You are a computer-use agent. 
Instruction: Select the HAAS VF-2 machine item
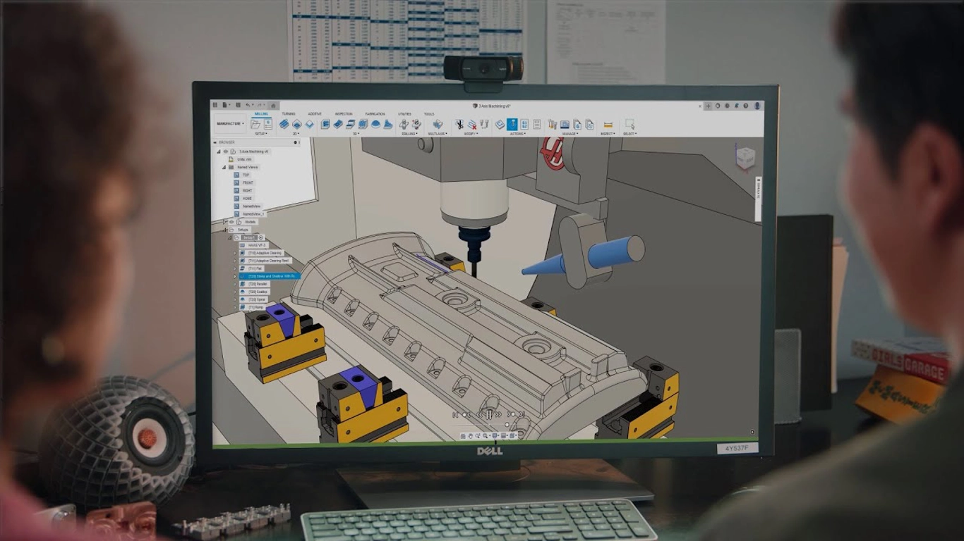coord(253,245)
